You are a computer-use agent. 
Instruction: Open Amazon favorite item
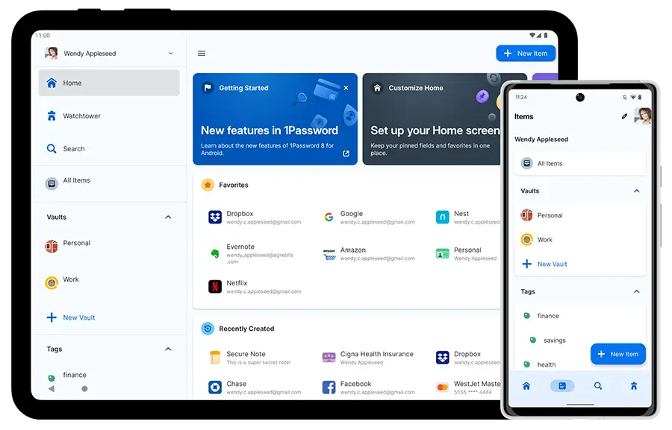[370, 253]
